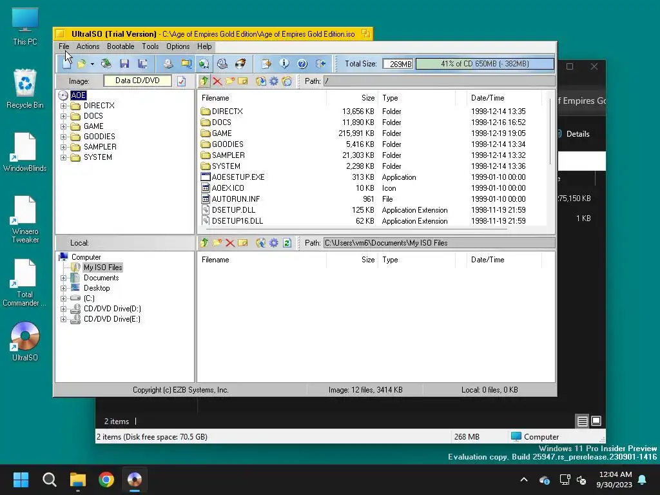Click the 41% of CD 650MB capacity bar

[485, 64]
